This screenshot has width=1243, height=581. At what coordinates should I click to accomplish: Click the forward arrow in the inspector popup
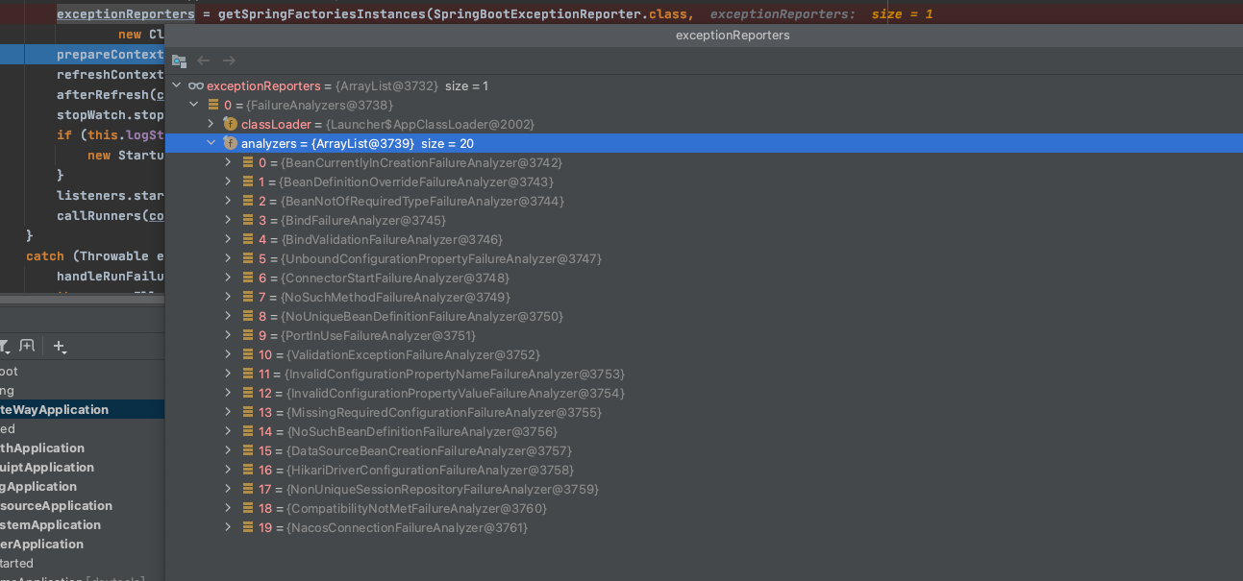[229, 61]
